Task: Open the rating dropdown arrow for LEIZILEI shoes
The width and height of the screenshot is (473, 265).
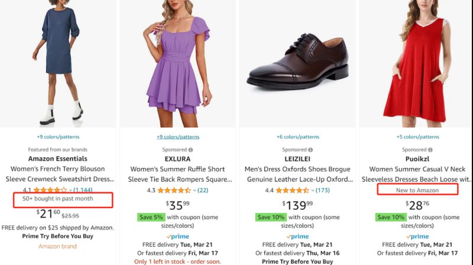Action: 312,190
